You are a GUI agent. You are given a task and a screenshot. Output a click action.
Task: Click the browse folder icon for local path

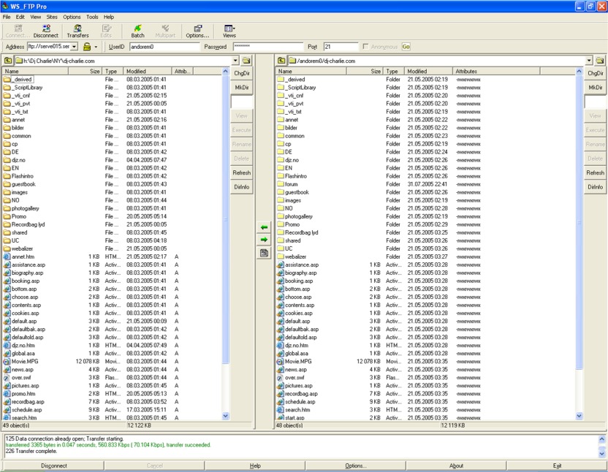coord(246,61)
